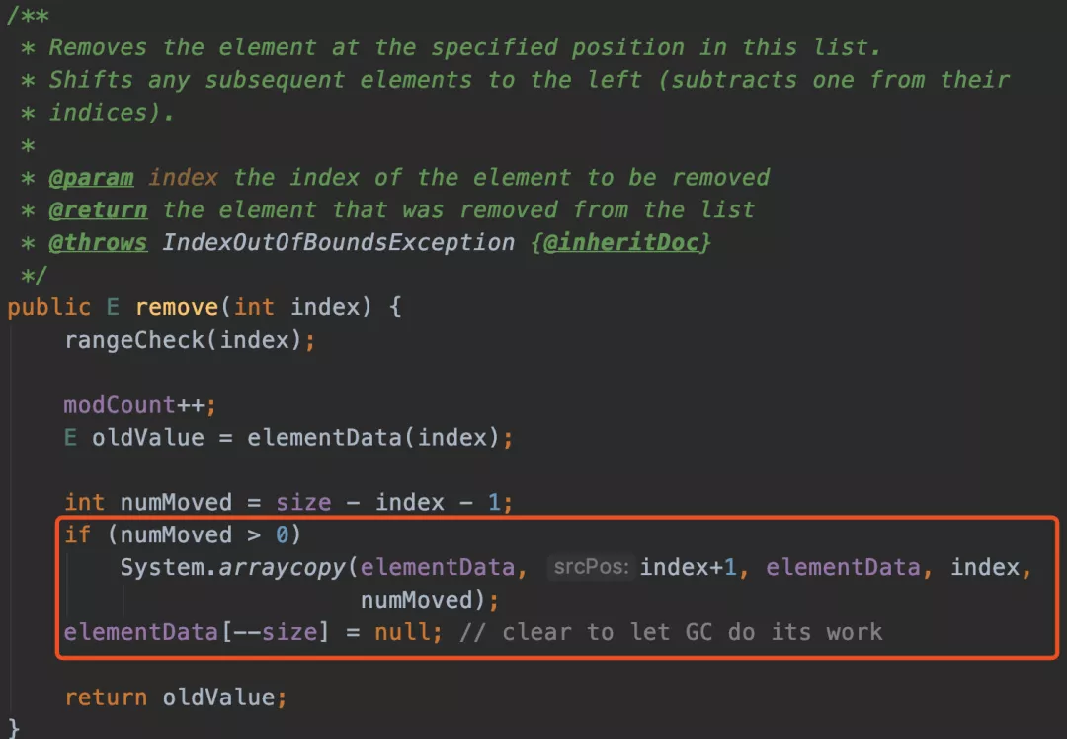Click the return oldValue statement
Viewport: 1067px width, 739px height.
point(176,698)
